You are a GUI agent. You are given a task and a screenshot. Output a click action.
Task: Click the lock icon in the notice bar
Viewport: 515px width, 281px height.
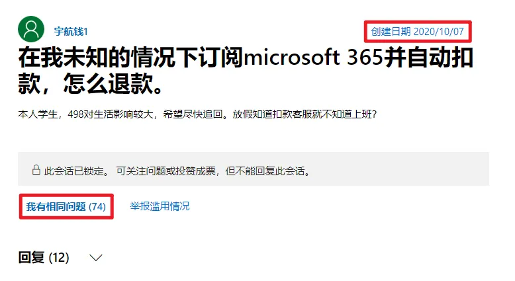(x=36, y=169)
